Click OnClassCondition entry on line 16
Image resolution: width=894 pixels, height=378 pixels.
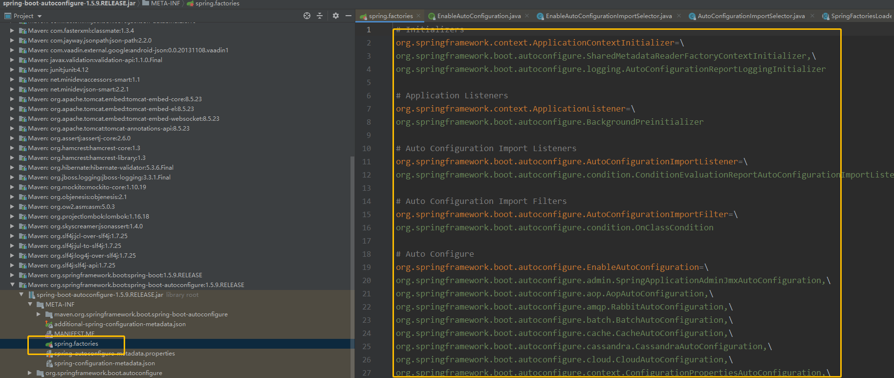pos(675,227)
